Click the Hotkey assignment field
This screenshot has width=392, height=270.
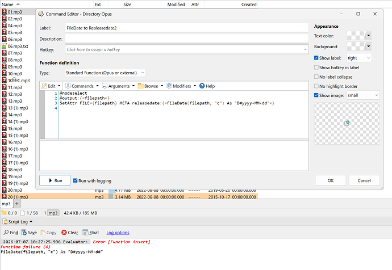(x=186, y=49)
